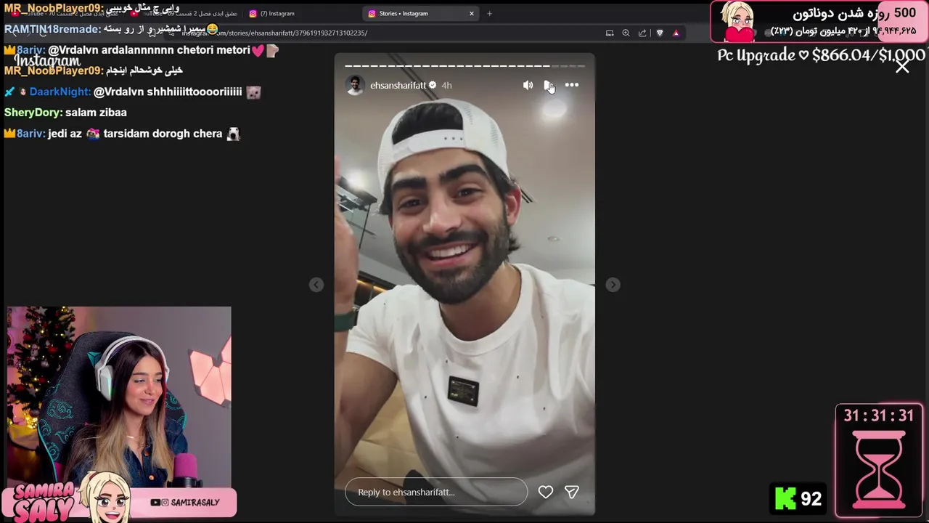Image resolution: width=929 pixels, height=523 pixels.
Task: Pause the playing Instagram story
Action: point(548,85)
